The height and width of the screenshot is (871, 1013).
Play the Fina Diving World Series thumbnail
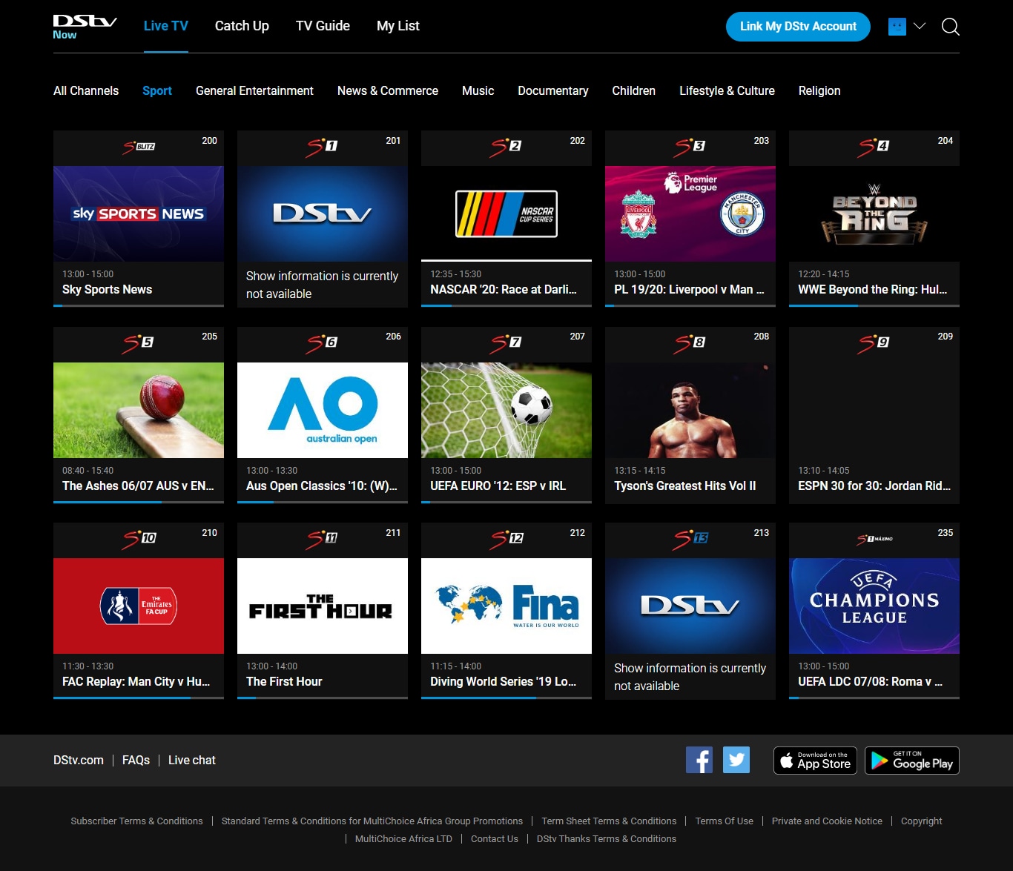click(x=506, y=606)
